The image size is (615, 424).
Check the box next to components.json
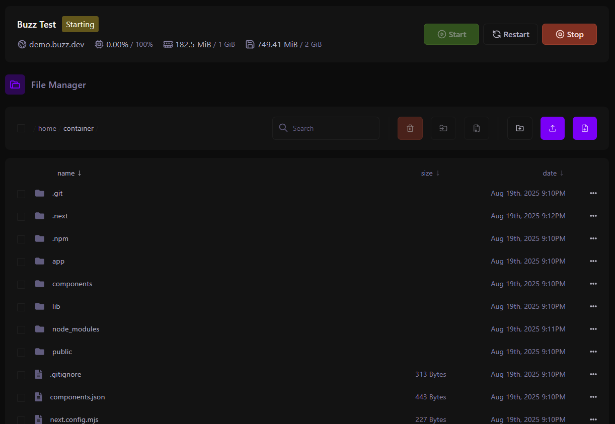click(x=21, y=398)
